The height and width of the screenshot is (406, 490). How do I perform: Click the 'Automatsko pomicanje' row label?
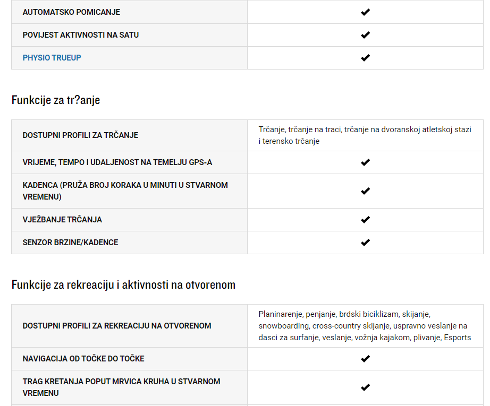point(71,12)
